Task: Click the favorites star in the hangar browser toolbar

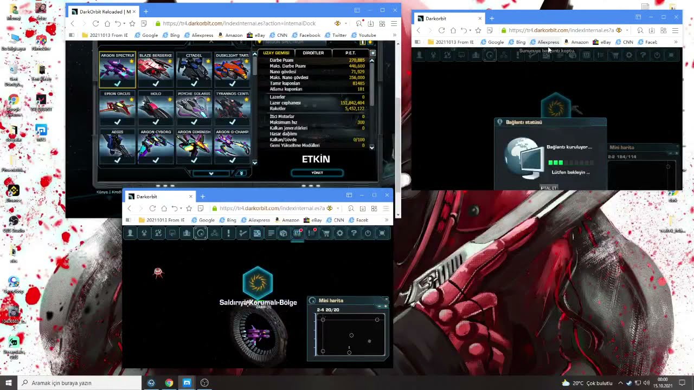Action: coord(132,23)
